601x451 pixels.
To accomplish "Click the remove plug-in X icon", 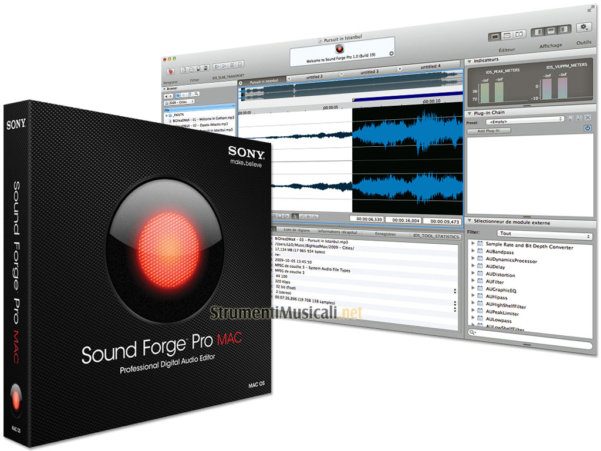I will pyautogui.click(x=588, y=119).
